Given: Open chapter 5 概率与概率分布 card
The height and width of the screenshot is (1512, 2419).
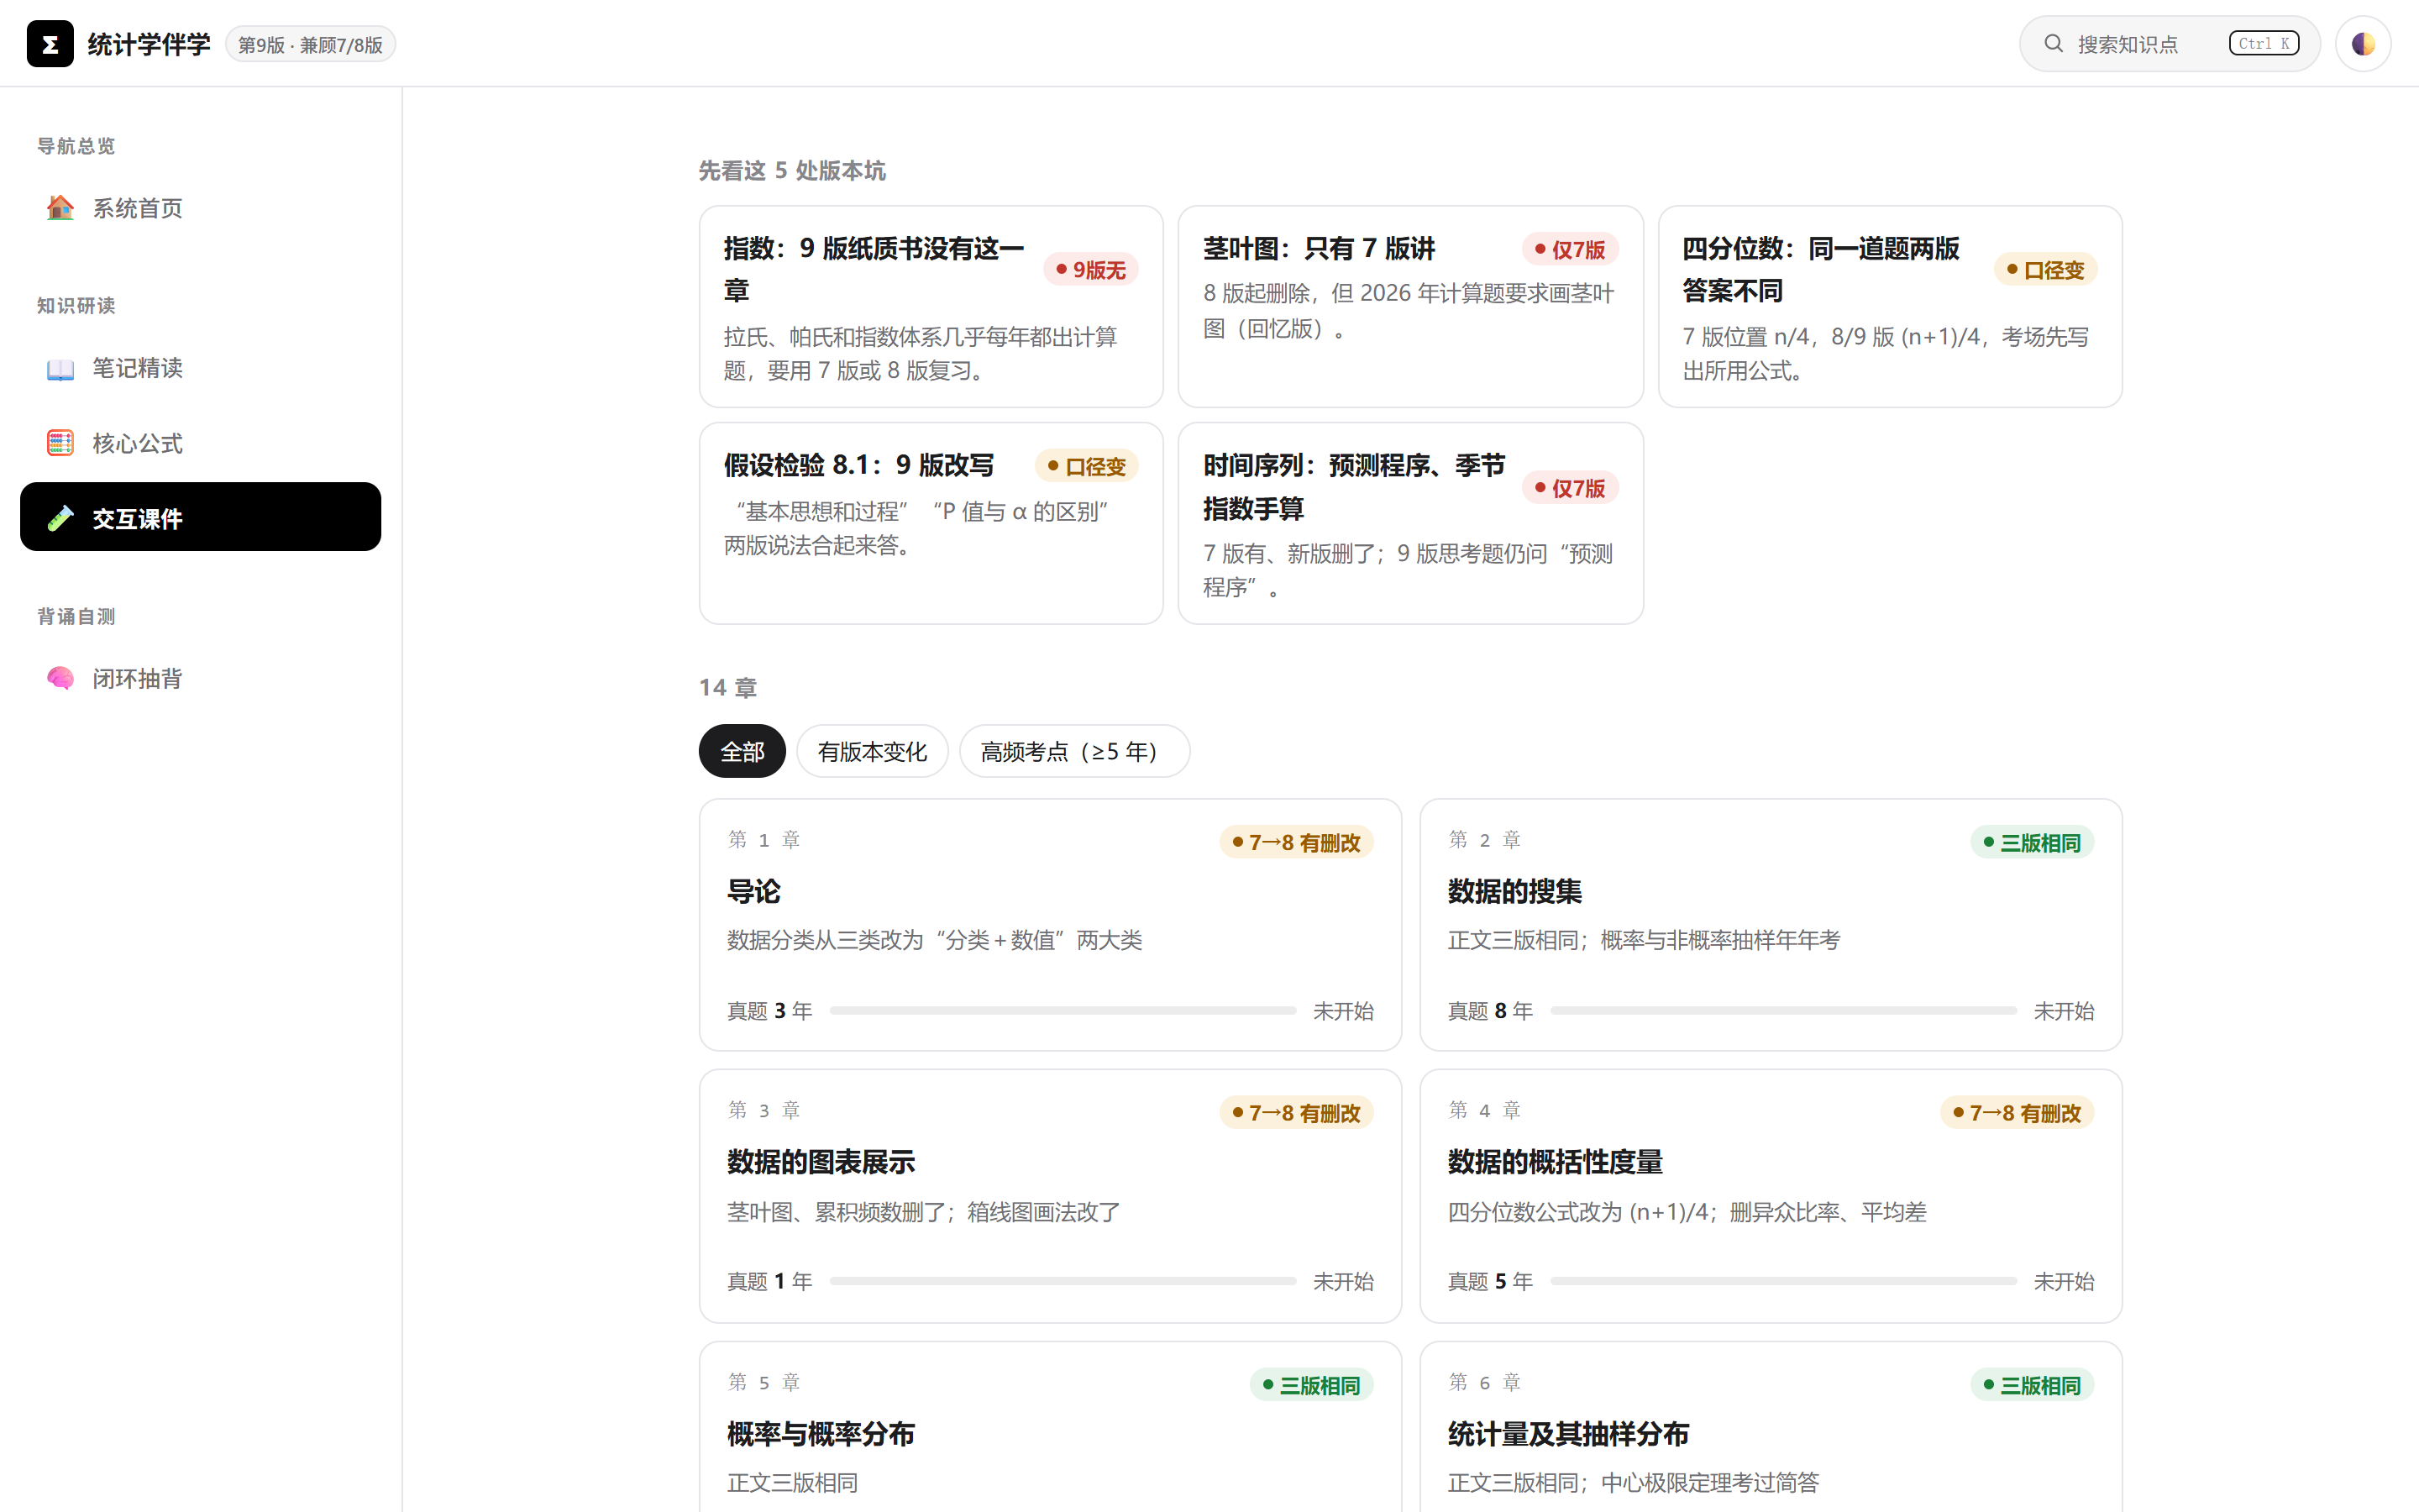Looking at the screenshot, I should [x=1050, y=1428].
